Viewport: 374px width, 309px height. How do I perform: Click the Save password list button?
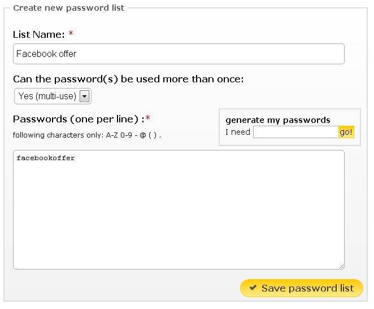pyautogui.click(x=301, y=288)
